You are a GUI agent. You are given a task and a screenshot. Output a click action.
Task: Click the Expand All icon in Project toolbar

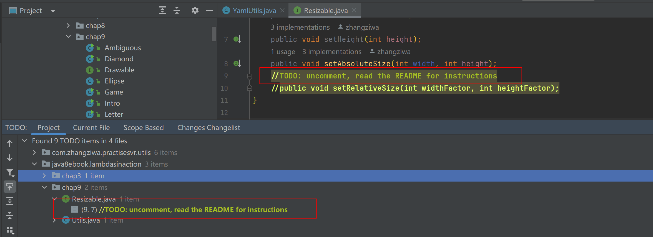(x=162, y=11)
